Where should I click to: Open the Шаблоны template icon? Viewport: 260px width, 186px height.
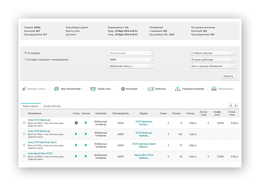tap(151, 89)
